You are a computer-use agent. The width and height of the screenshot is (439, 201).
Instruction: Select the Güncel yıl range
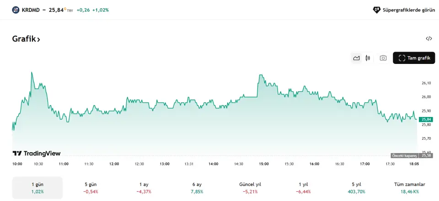click(x=250, y=188)
